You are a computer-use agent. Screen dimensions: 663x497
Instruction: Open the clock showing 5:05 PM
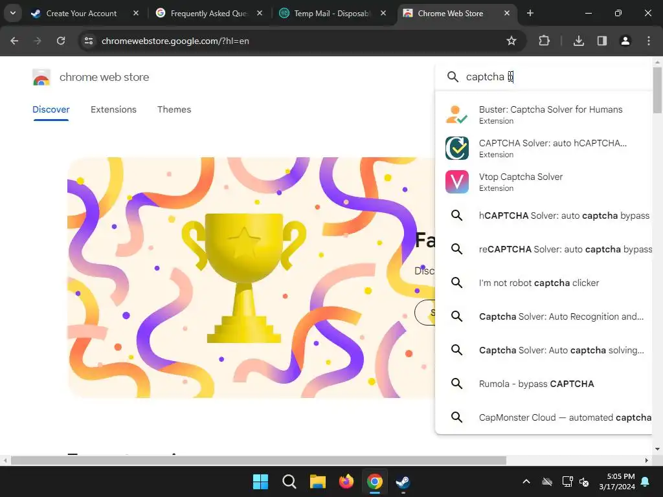tap(617, 481)
